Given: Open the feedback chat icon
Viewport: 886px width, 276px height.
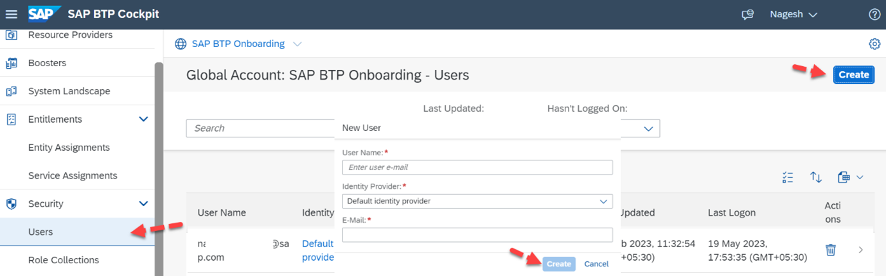Looking at the screenshot, I should (747, 14).
